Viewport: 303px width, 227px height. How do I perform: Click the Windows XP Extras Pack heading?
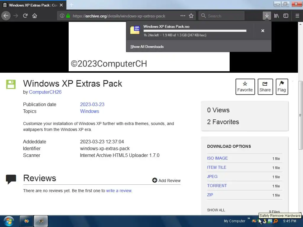pos(72,84)
